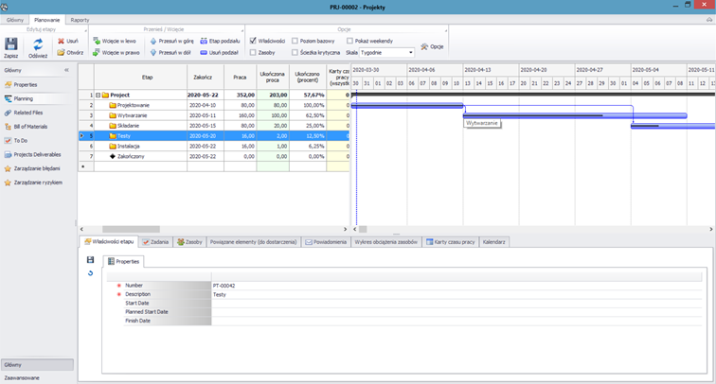
Task: Sort by the Praca column header
Action: pos(241,77)
